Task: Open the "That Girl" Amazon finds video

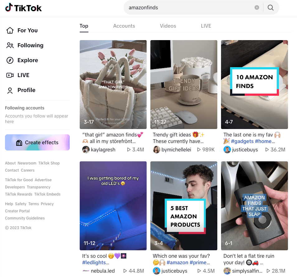Action: point(113,85)
